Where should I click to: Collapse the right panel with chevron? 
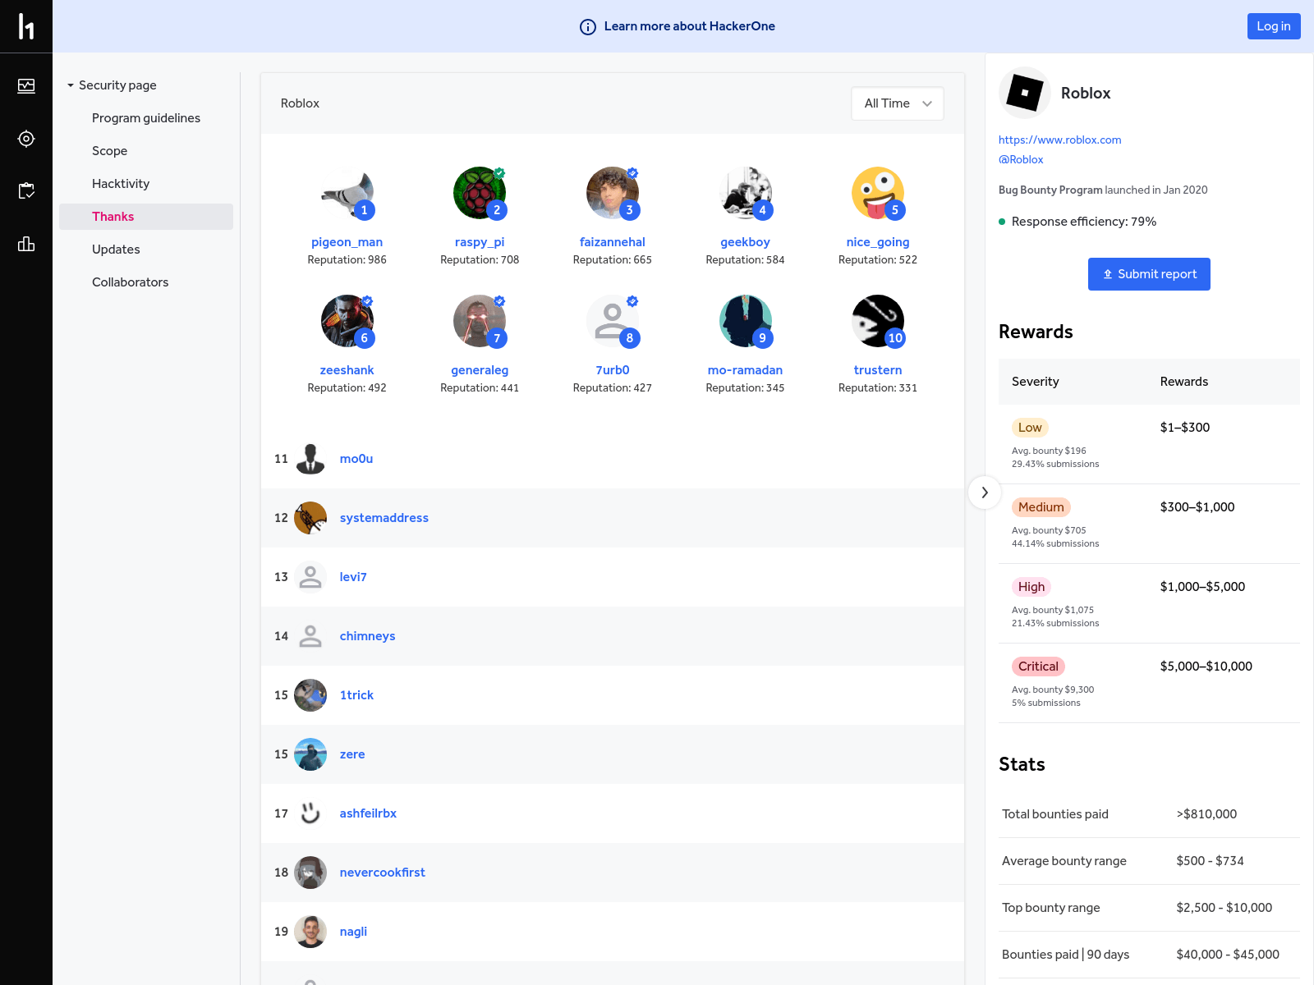[985, 492]
